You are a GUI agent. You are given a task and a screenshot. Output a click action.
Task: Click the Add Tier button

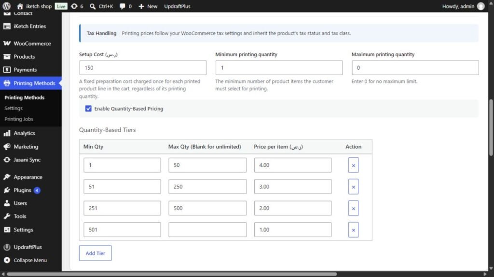coord(95,253)
